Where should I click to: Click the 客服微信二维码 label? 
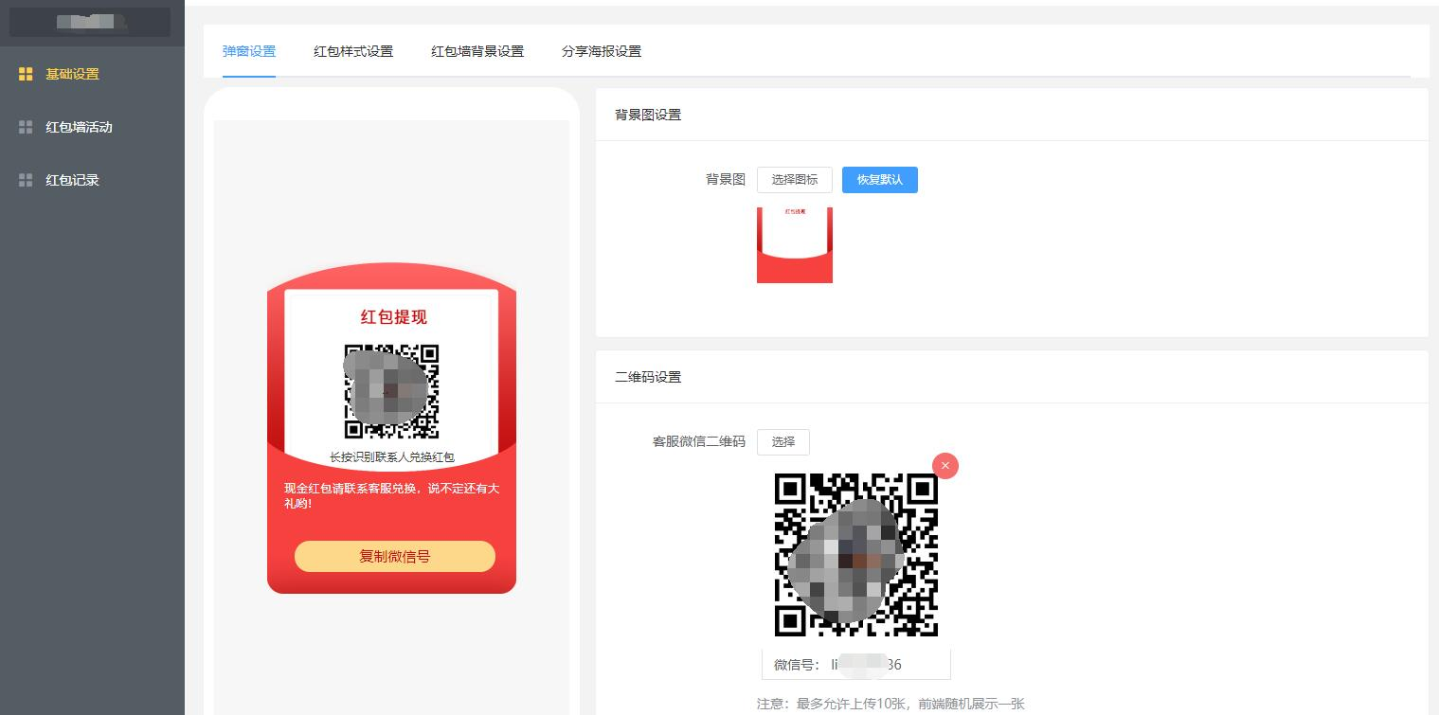point(699,441)
